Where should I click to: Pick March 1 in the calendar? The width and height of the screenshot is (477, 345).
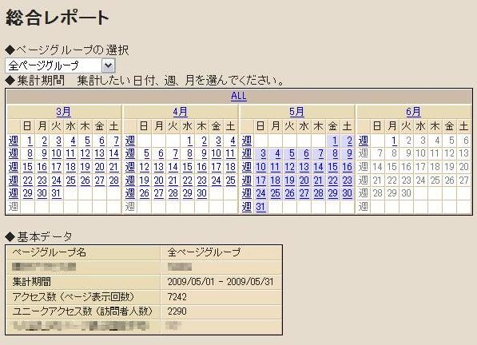point(30,141)
